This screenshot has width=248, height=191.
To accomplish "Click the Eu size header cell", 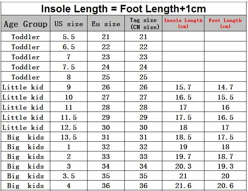I will point(106,23).
